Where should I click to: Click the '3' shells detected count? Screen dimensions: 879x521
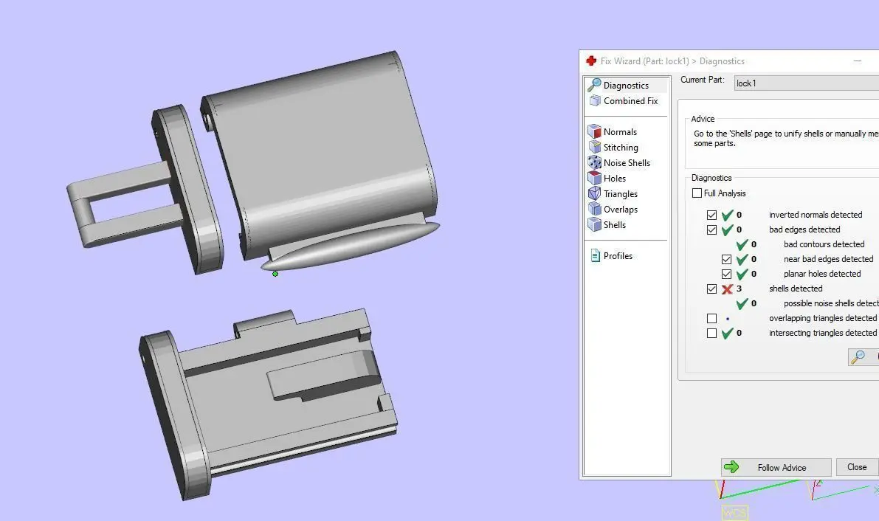tap(739, 289)
